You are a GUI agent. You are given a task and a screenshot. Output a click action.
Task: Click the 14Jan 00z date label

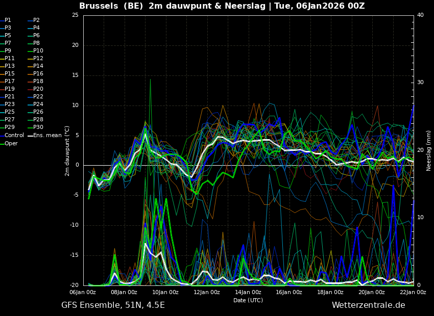[x=248, y=293]
